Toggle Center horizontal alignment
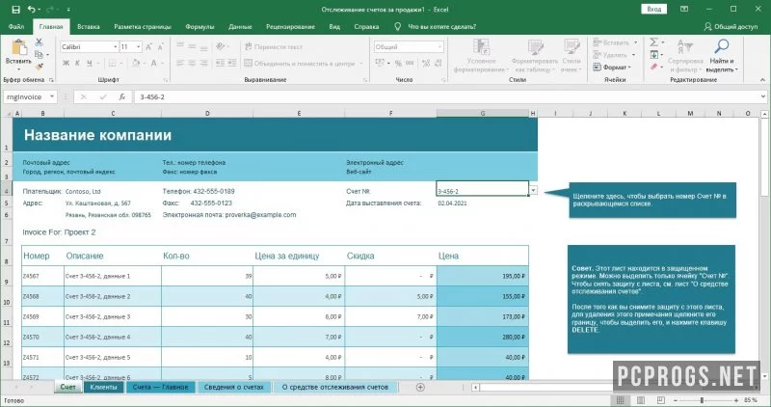 (192, 63)
